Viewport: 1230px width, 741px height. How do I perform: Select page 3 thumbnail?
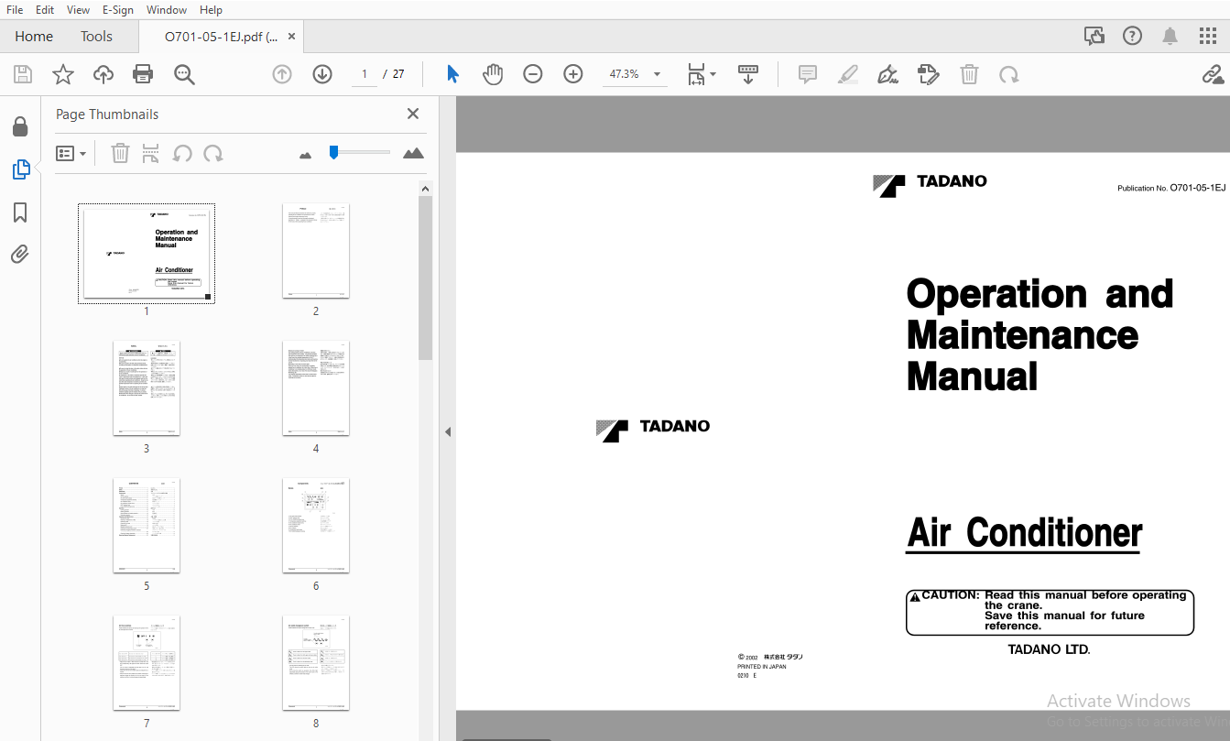[x=147, y=388]
